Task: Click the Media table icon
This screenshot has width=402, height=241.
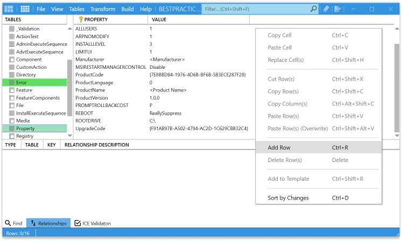Action: pyautogui.click(x=11, y=120)
